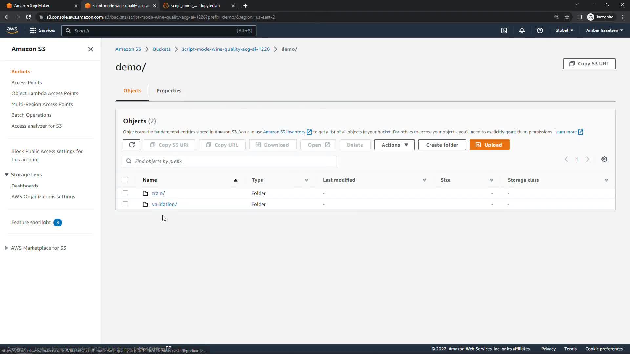Screen dimensions: 630x354
Task: Close the Amazon S3 side panel
Action: tap(91, 49)
